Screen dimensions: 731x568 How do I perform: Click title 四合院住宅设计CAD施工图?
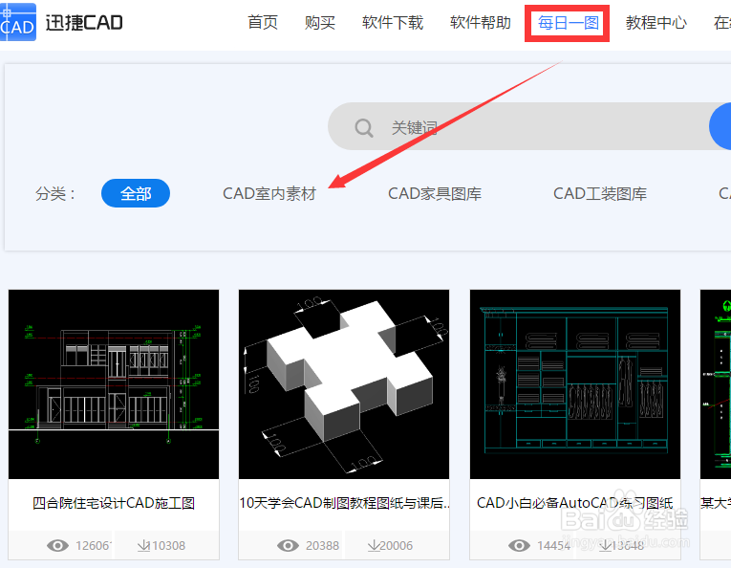(114, 503)
